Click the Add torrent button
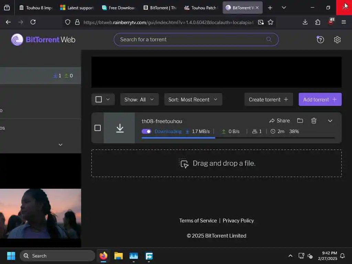This screenshot has width=352, height=264. [x=320, y=99]
